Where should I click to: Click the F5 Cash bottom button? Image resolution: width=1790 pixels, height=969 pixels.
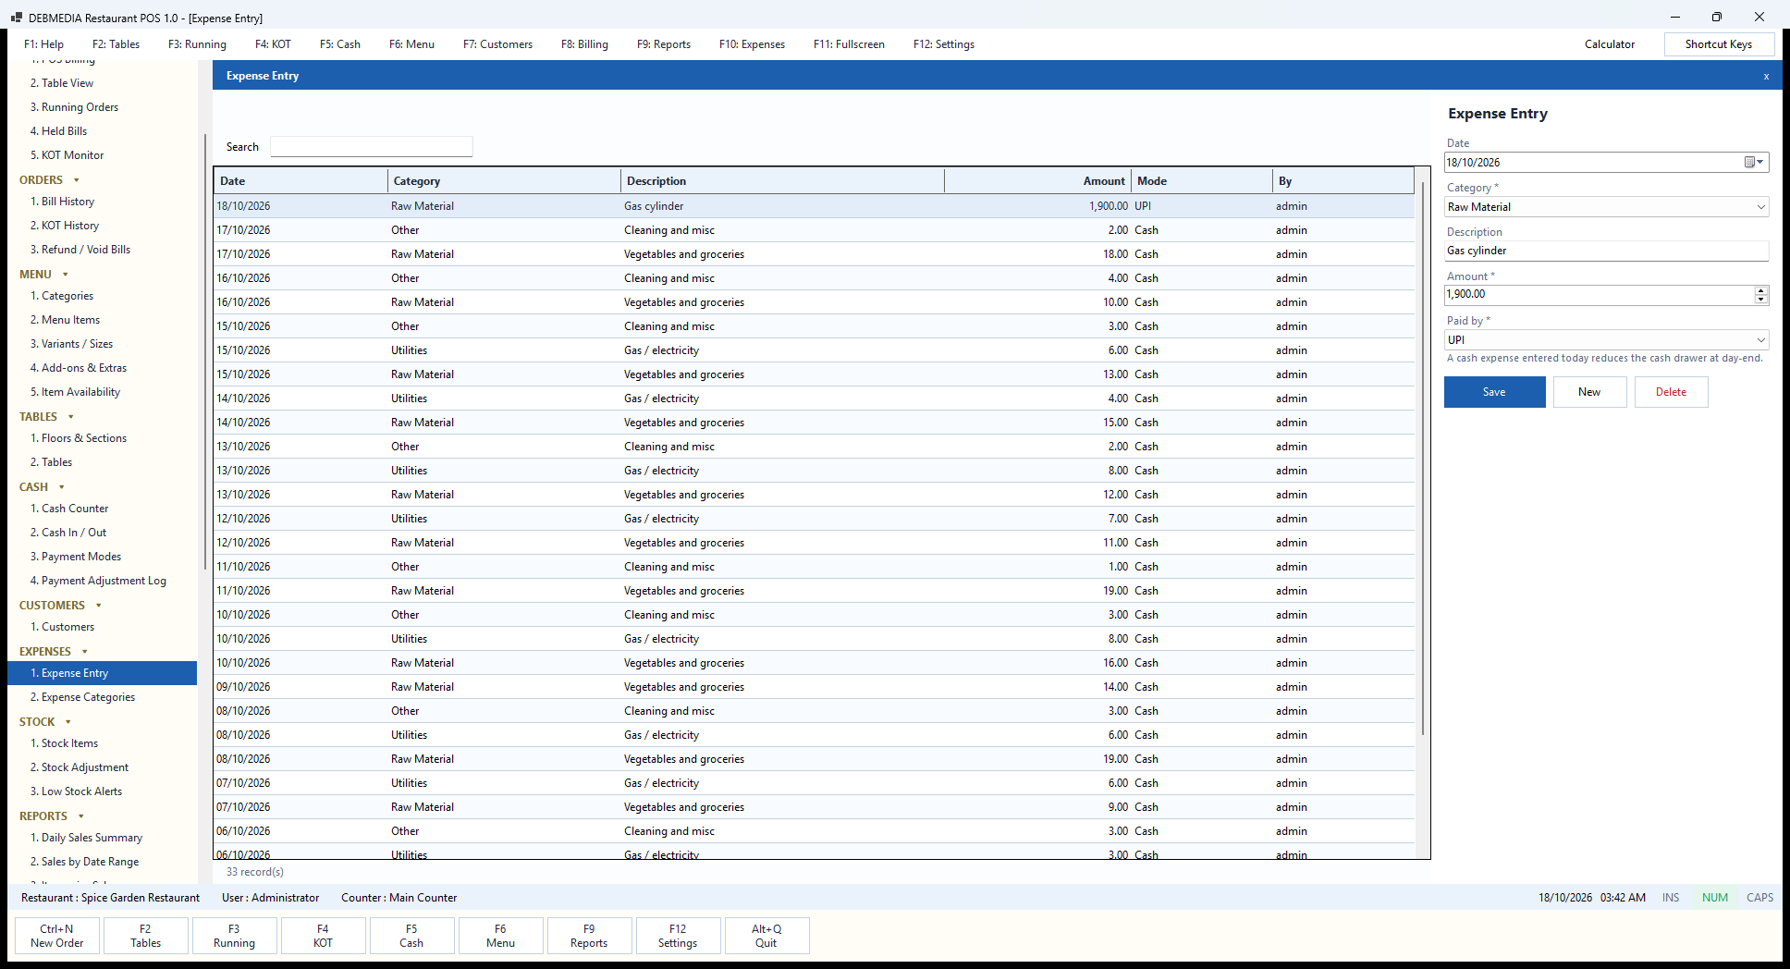(x=411, y=936)
